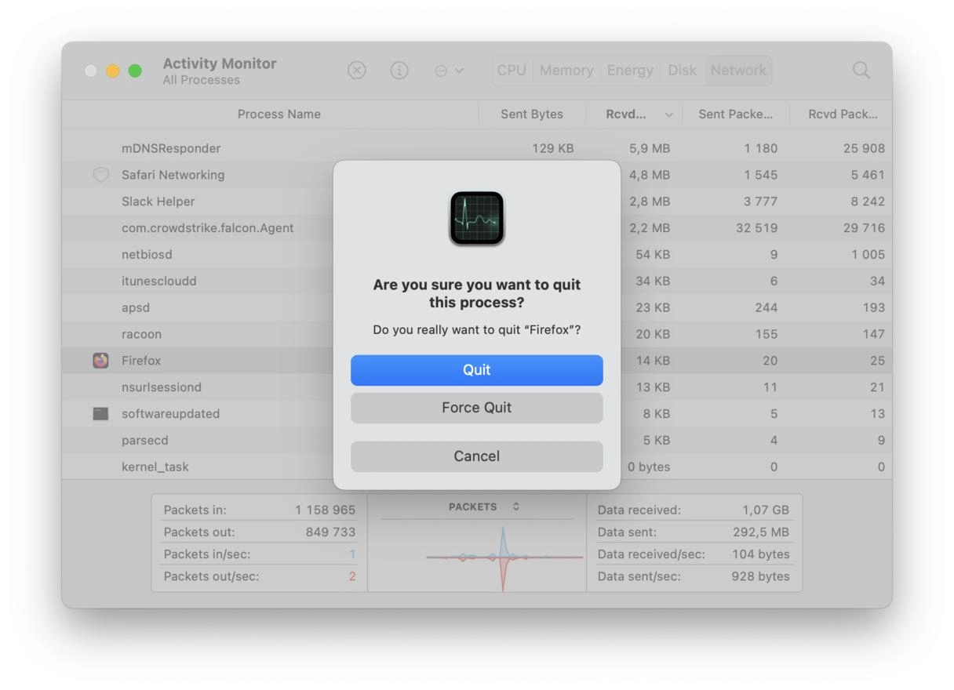The height and width of the screenshot is (690, 954).
Task: Click the 5,9 MB received value
Action: [x=650, y=148]
